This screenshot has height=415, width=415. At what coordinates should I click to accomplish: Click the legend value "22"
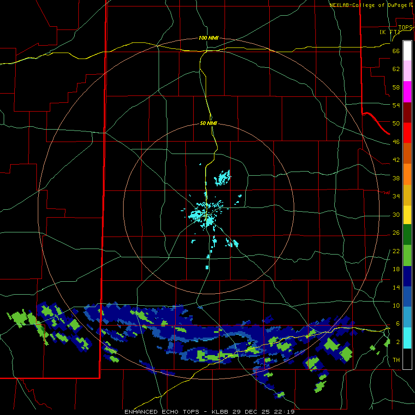(x=396, y=251)
